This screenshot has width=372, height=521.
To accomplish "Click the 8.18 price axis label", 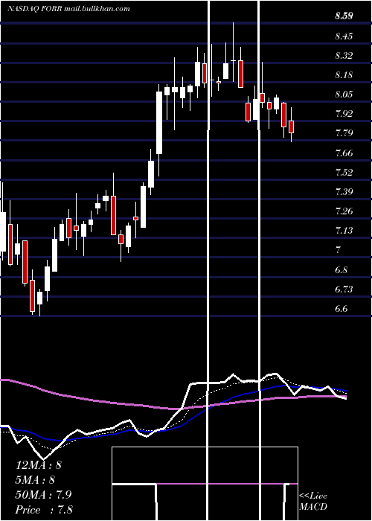I will pos(344,75).
